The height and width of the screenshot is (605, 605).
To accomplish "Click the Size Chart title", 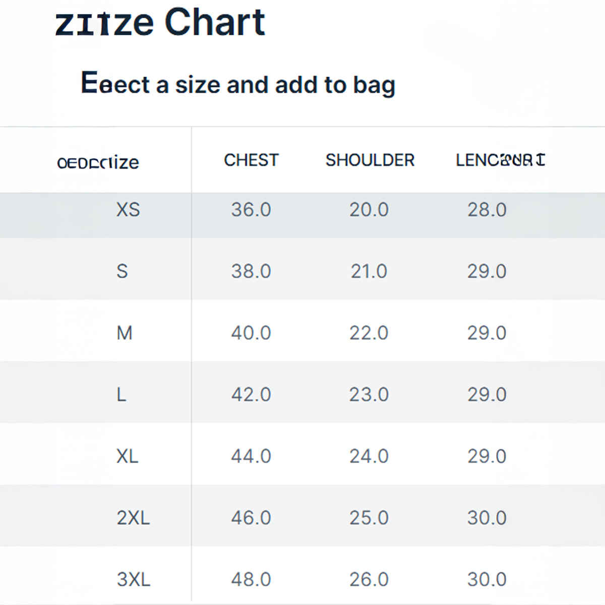I will 160,23.
